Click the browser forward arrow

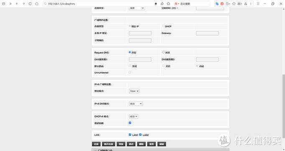pyautogui.click(x=23, y=4)
